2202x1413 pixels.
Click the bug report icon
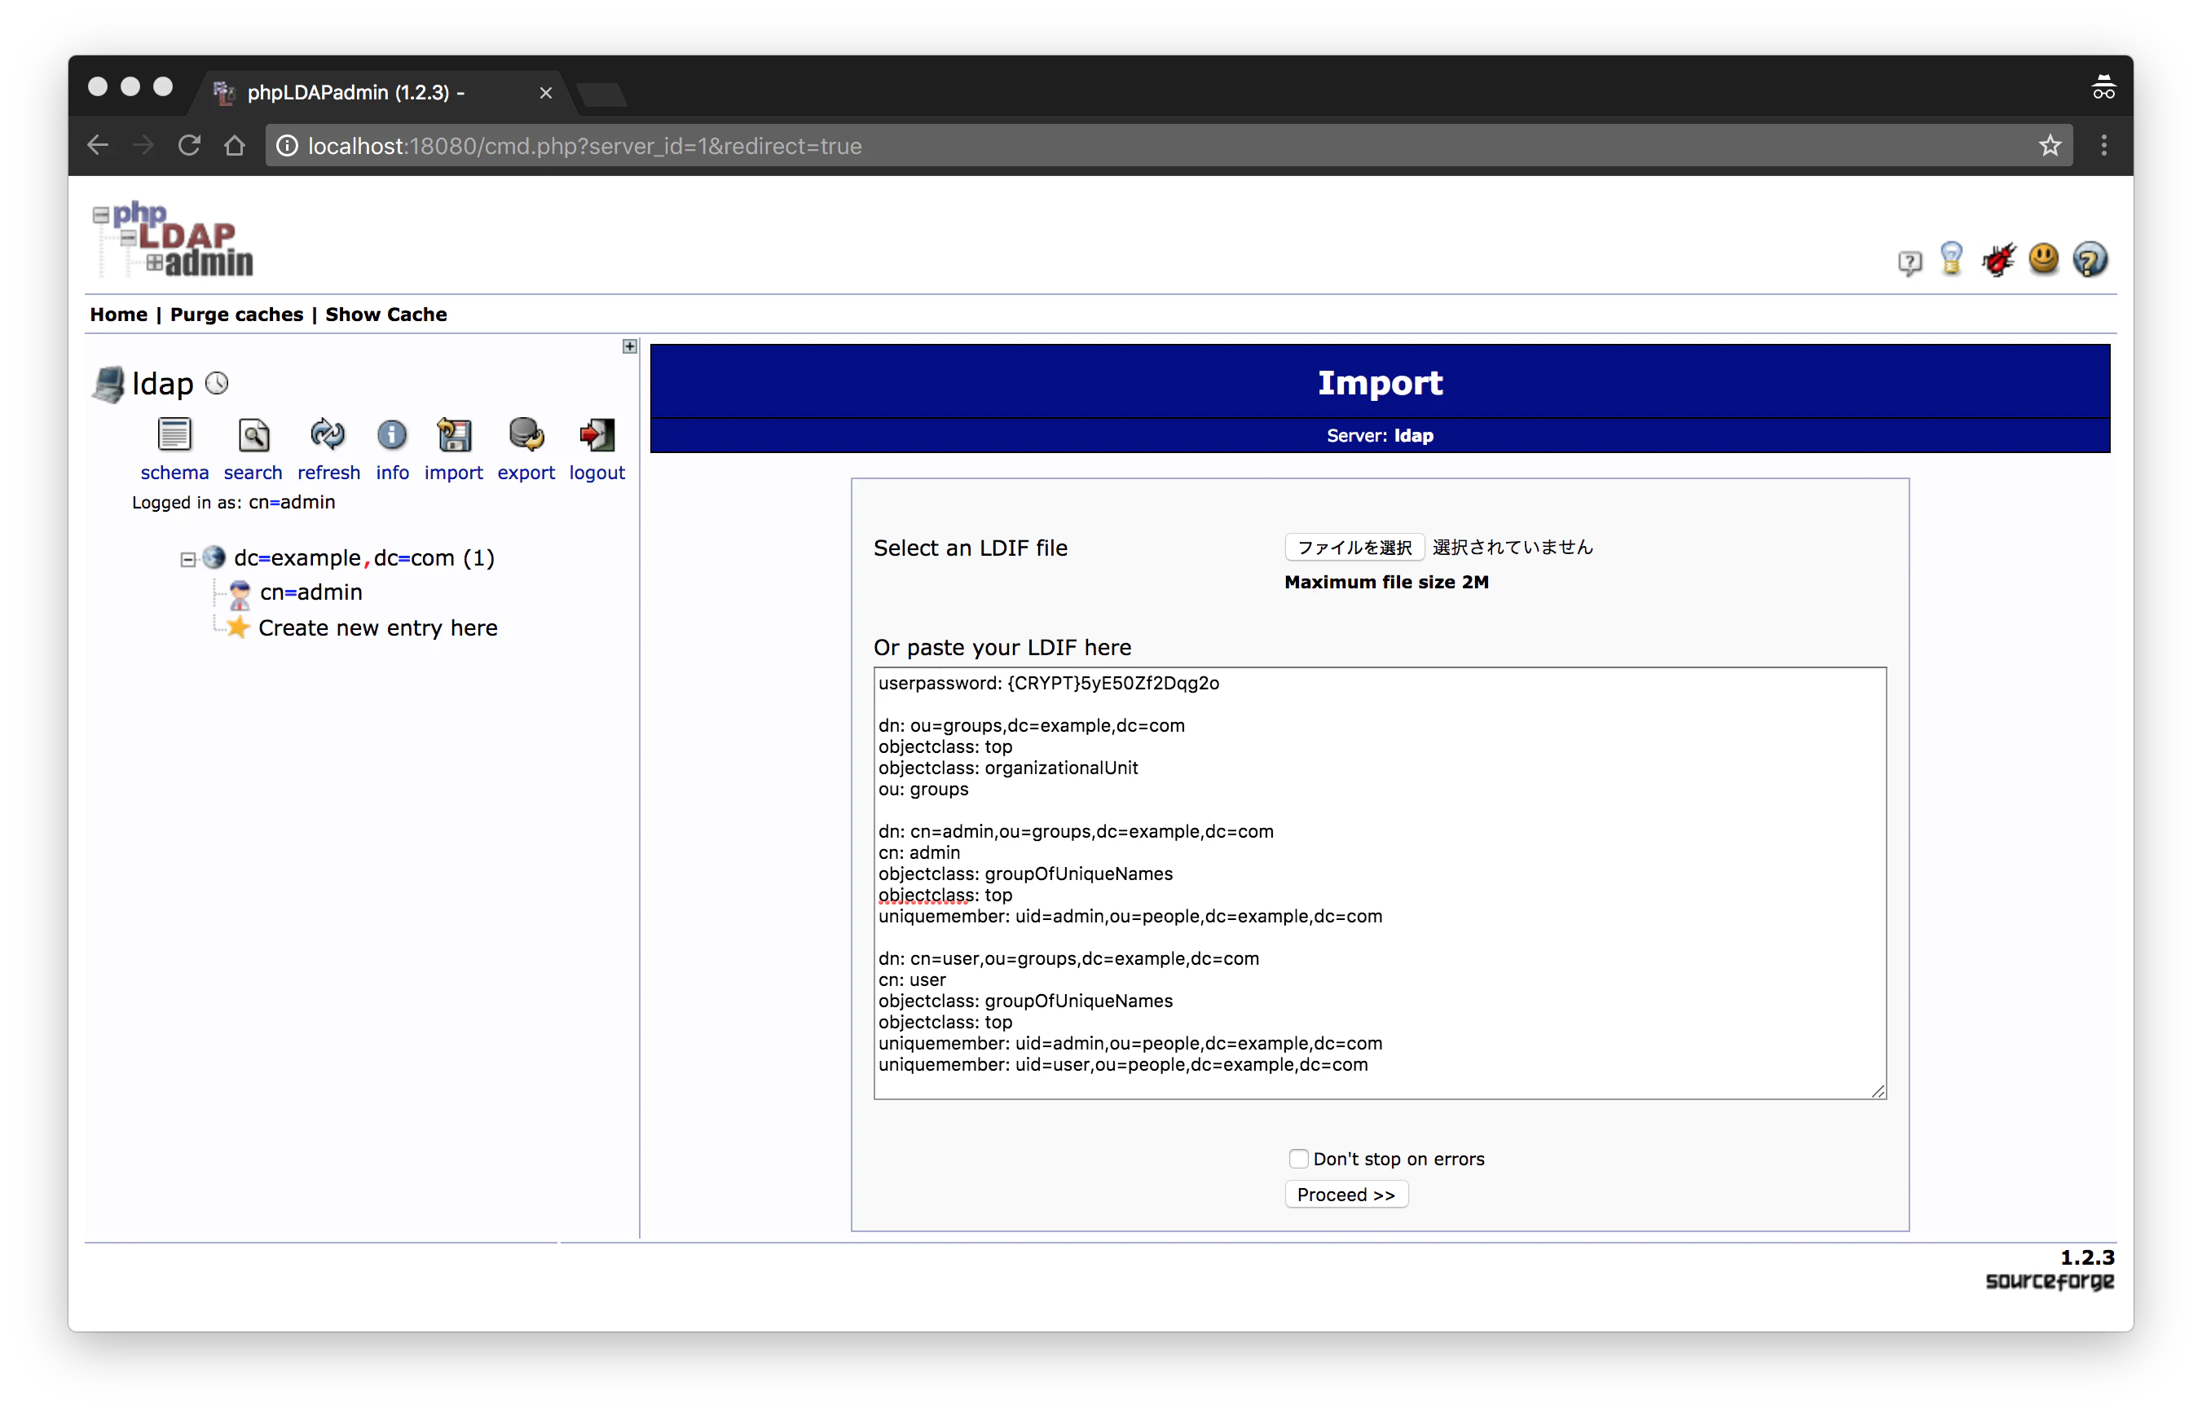coord(1997,260)
